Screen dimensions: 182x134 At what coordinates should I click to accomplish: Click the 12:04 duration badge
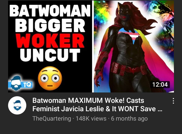(160, 85)
